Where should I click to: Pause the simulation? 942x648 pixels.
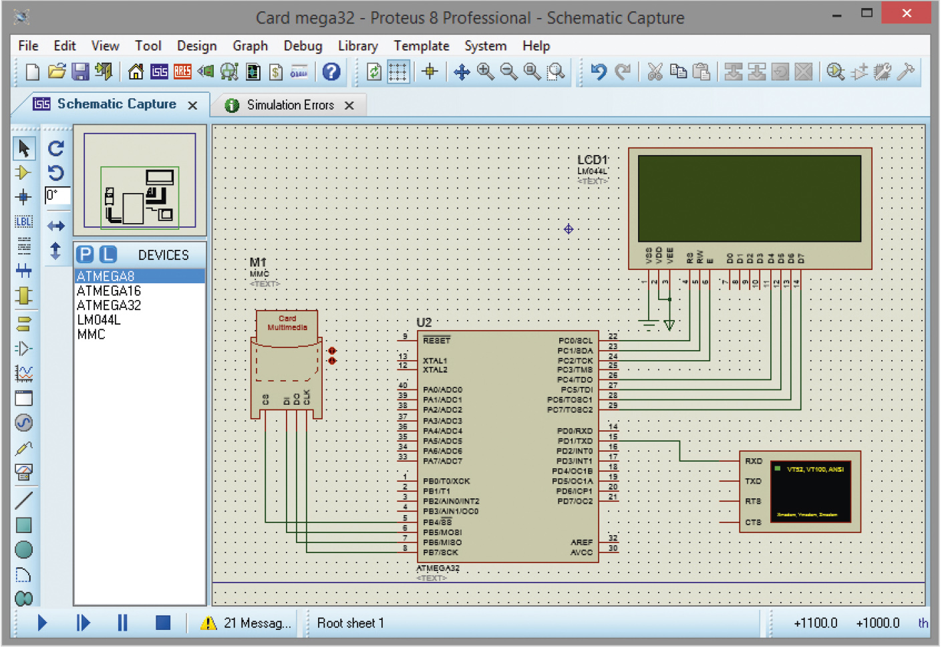pyautogui.click(x=122, y=623)
